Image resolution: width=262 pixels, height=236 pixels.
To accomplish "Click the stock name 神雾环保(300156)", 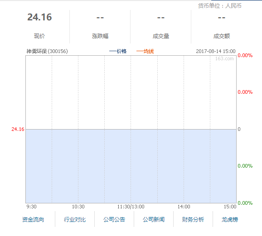I will click(47, 51).
